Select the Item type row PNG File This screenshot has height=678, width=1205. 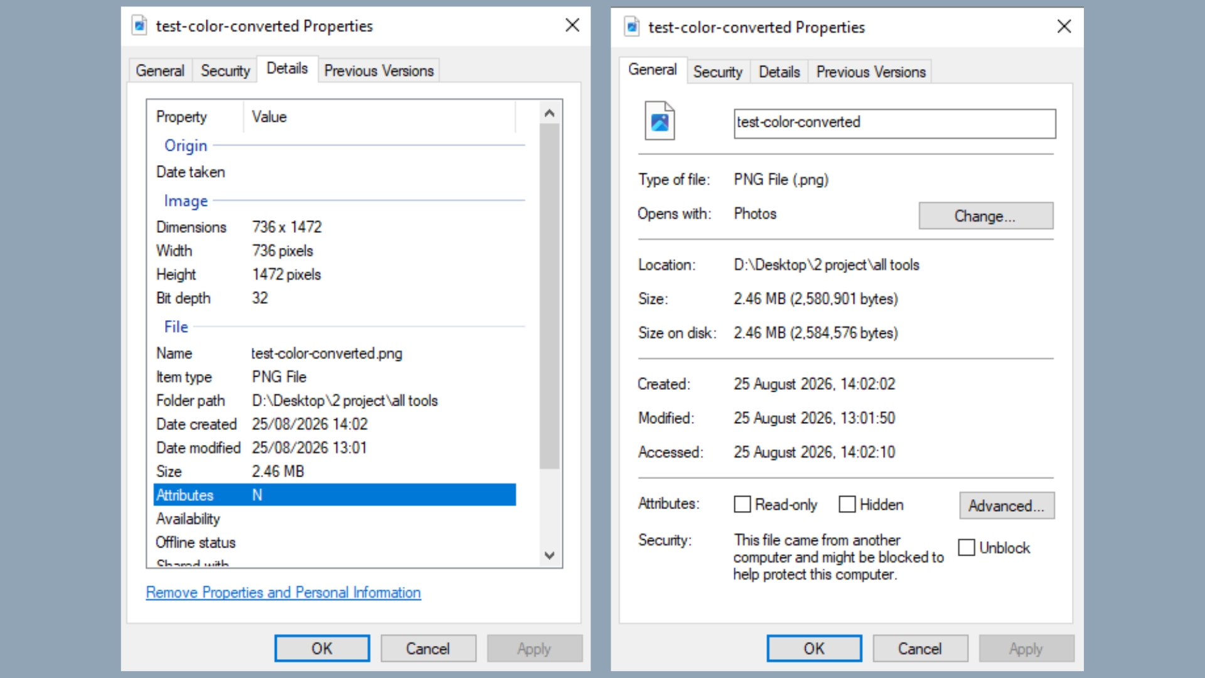335,377
